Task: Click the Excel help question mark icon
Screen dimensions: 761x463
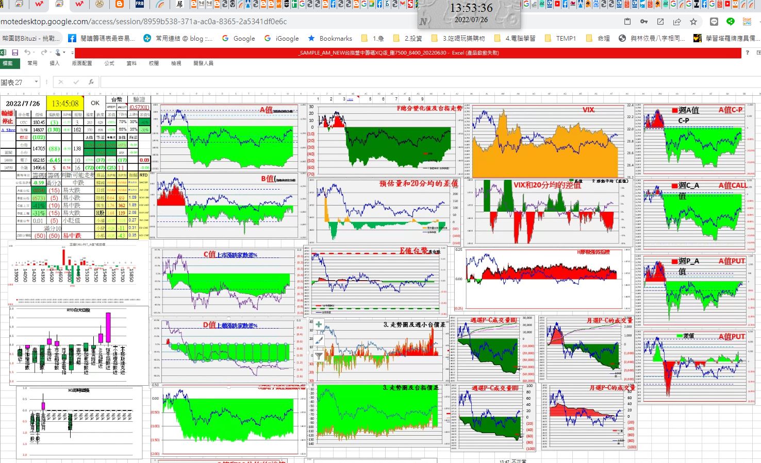Action: click(747, 53)
